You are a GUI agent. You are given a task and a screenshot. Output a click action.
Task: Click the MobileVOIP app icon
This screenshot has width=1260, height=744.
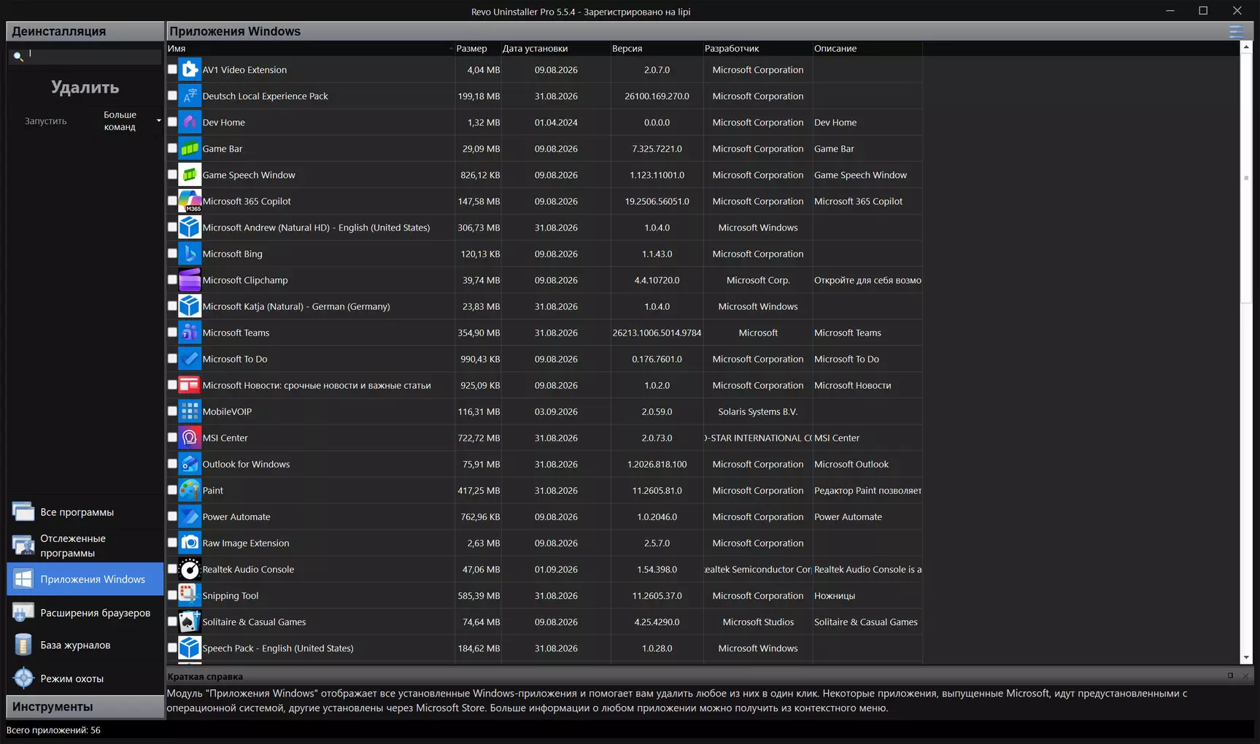pyautogui.click(x=190, y=411)
